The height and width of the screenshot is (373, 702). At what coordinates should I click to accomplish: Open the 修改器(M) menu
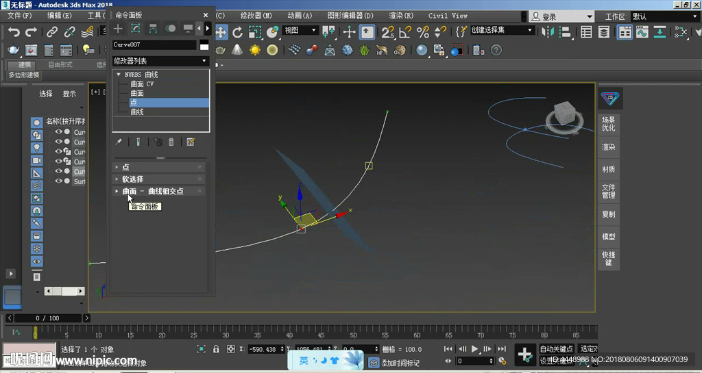(256, 16)
